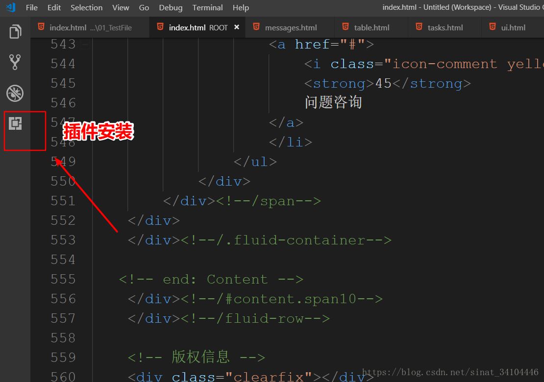Open the Go menu
Viewport: 544px width, 382px height.
pos(144,7)
